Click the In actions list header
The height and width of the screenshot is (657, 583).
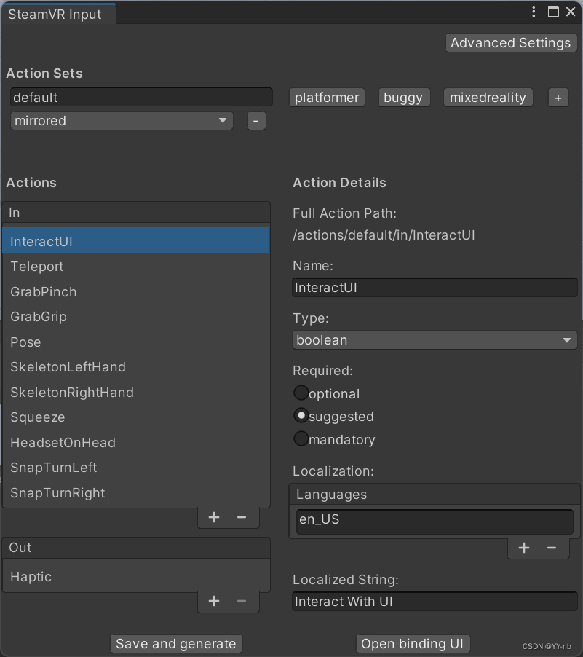tap(135, 213)
